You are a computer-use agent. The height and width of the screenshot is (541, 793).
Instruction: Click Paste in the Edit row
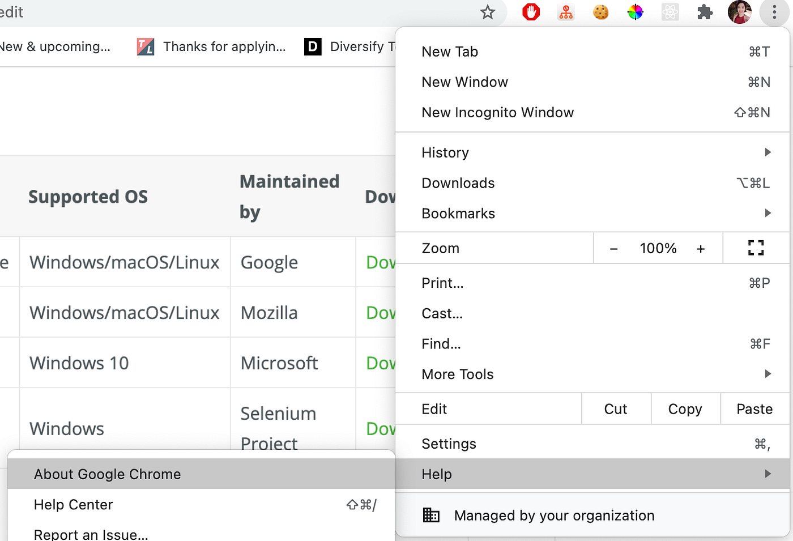(754, 409)
